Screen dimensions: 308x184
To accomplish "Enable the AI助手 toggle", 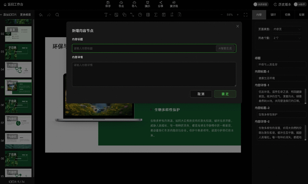I will tap(296, 4).
